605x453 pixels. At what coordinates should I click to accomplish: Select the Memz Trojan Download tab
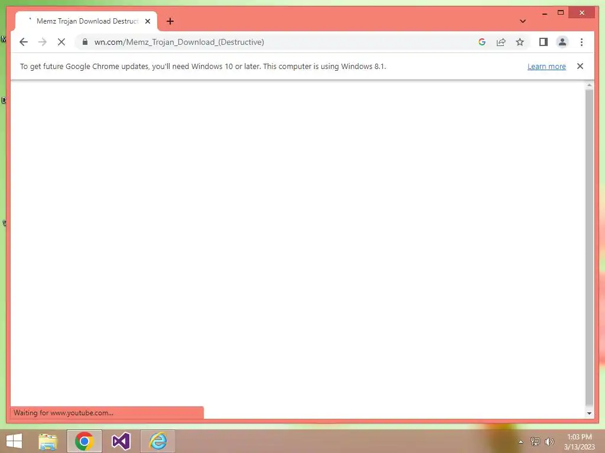[x=86, y=21]
